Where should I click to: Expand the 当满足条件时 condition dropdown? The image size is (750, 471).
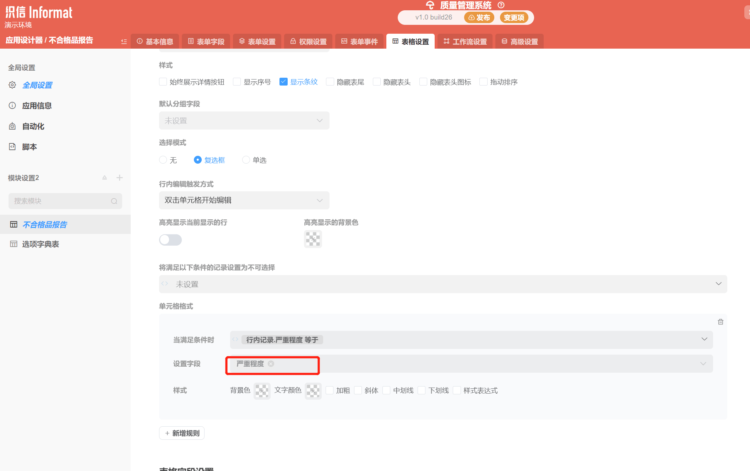(704, 339)
